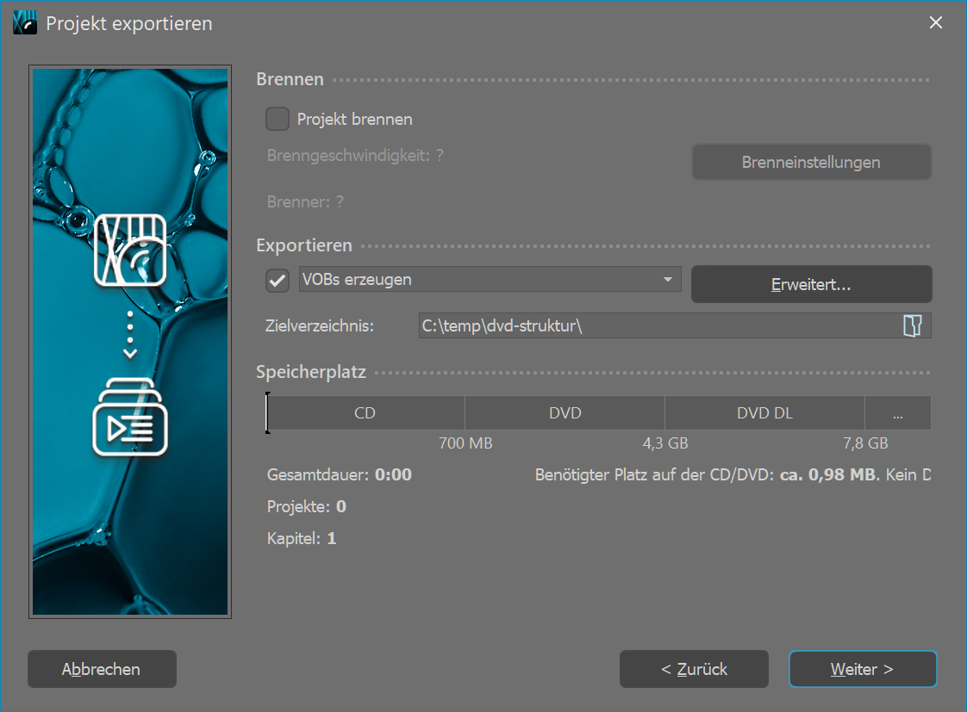Enable the Projekt brennen checkbox
Image resolution: width=967 pixels, height=712 pixels.
tap(278, 120)
